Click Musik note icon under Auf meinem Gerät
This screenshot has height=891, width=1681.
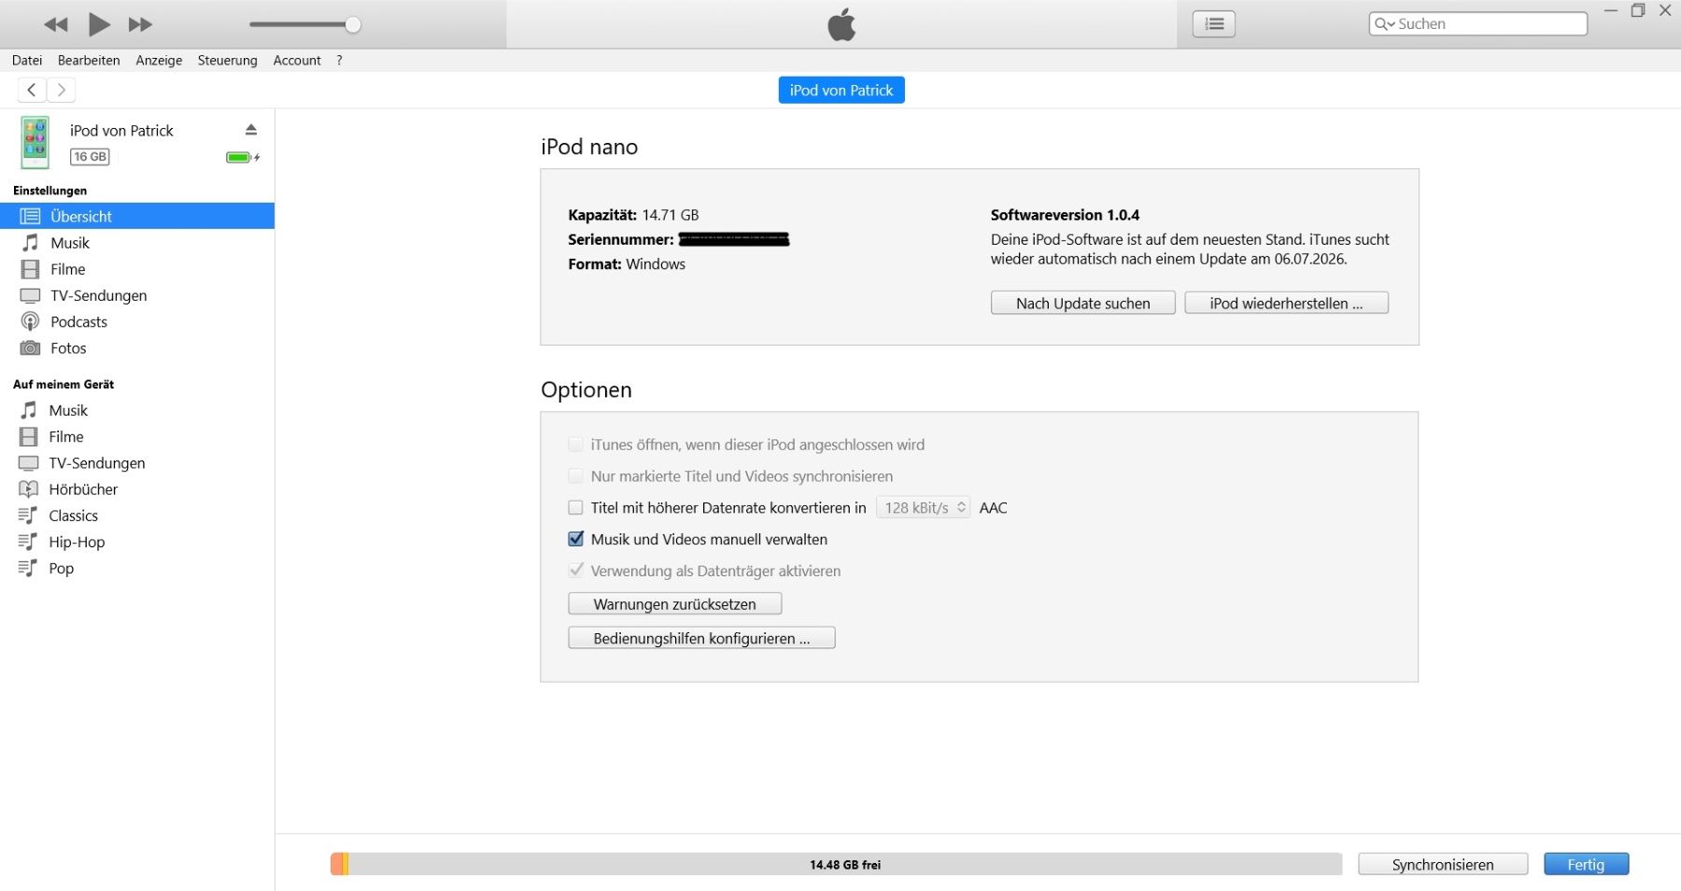click(x=29, y=410)
